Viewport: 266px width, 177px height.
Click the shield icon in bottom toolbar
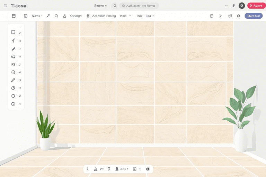(109, 169)
